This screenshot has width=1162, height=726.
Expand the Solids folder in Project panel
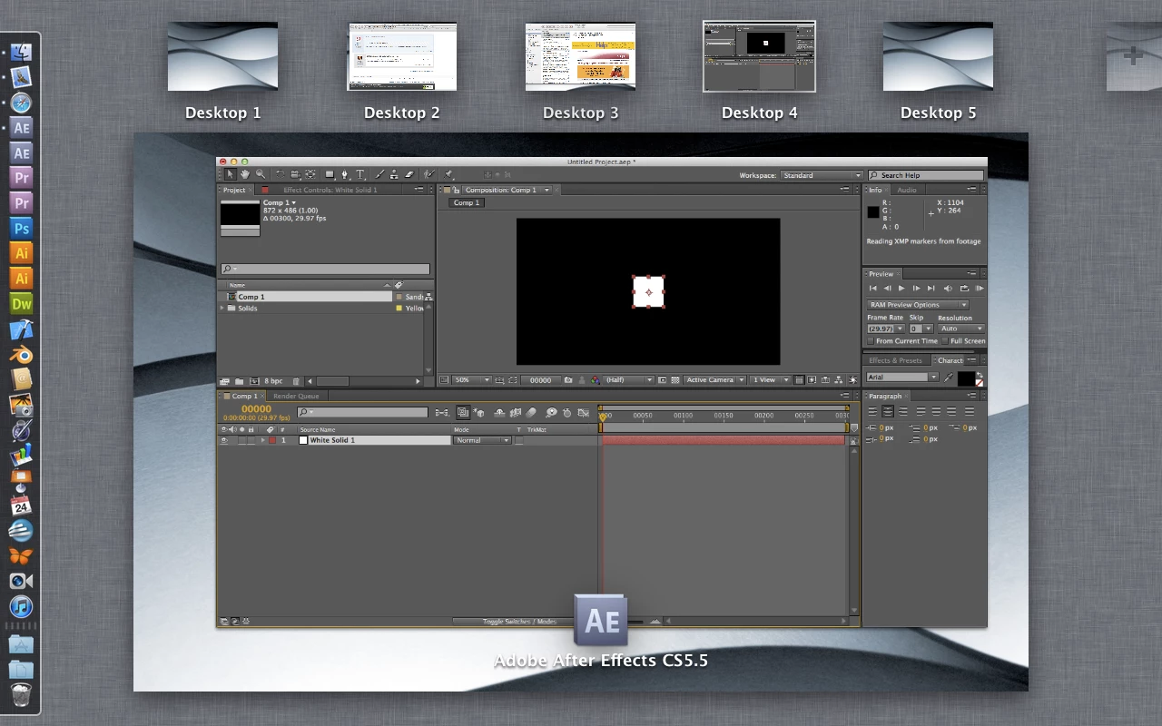222,309
